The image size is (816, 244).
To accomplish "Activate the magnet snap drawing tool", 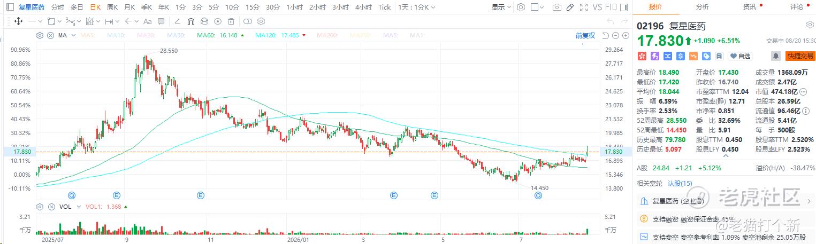I will [190, 21].
